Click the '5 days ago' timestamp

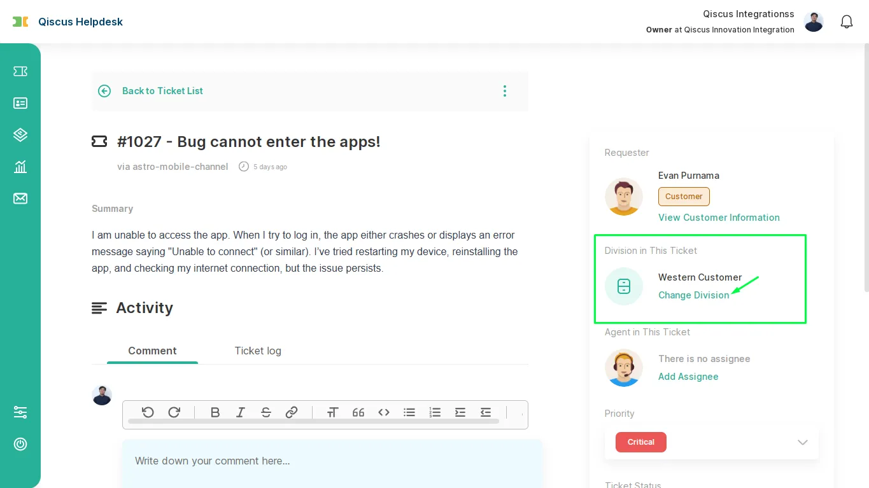[x=270, y=167]
